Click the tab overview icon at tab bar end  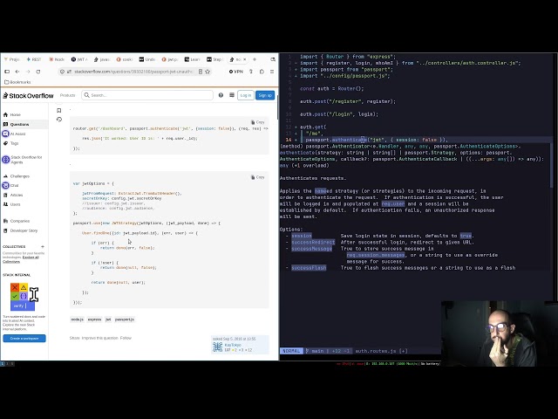click(x=273, y=59)
